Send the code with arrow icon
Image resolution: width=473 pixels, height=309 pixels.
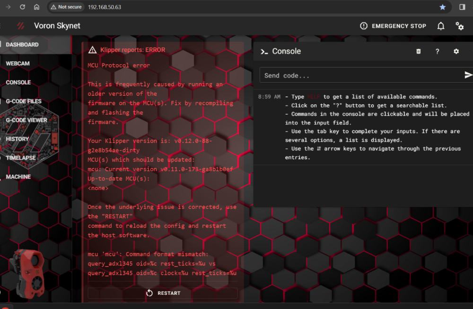tap(468, 75)
